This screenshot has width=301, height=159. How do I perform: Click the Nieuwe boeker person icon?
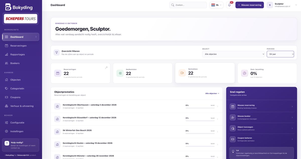(233, 117)
